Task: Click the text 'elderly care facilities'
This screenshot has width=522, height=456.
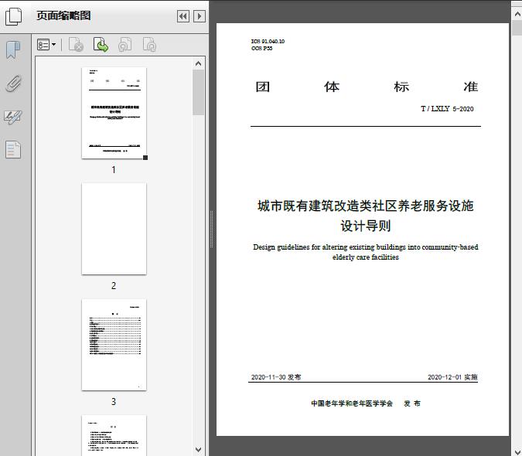Action: pyautogui.click(x=365, y=257)
